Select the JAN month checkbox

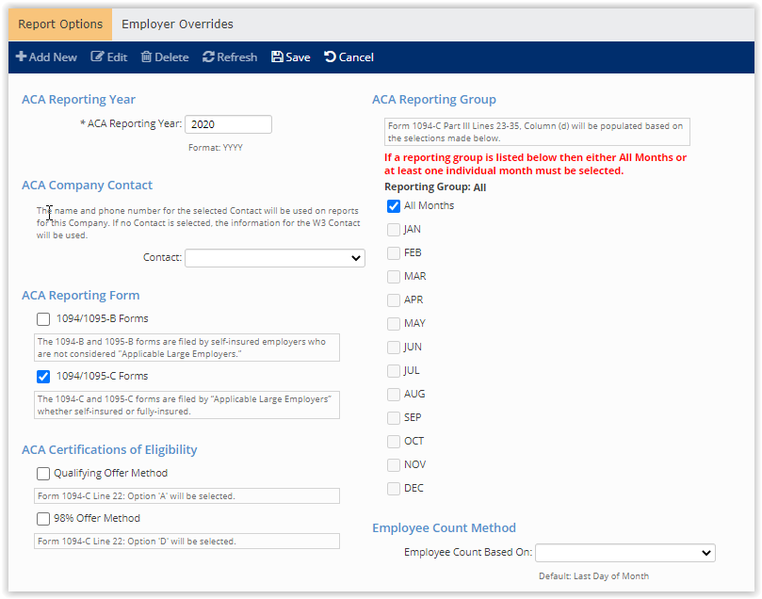point(394,230)
